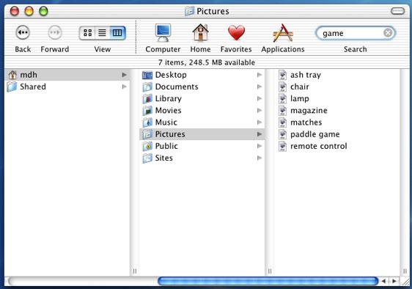The width and height of the screenshot is (412, 289).
Task: Select the matches file icon
Action: pos(282,122)
